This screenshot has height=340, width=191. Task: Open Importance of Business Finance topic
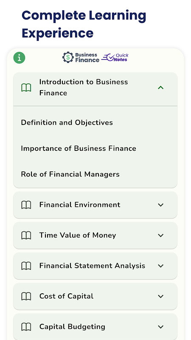click(79, 148)
